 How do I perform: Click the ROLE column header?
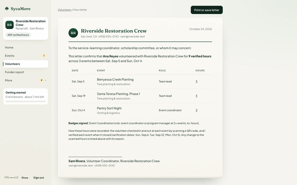click(162, 70)
